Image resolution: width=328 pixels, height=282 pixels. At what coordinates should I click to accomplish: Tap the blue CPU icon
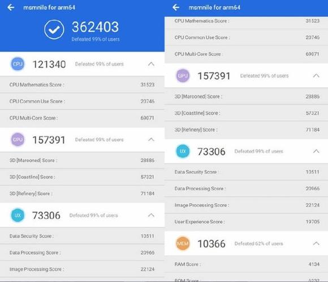coord(18,64)
